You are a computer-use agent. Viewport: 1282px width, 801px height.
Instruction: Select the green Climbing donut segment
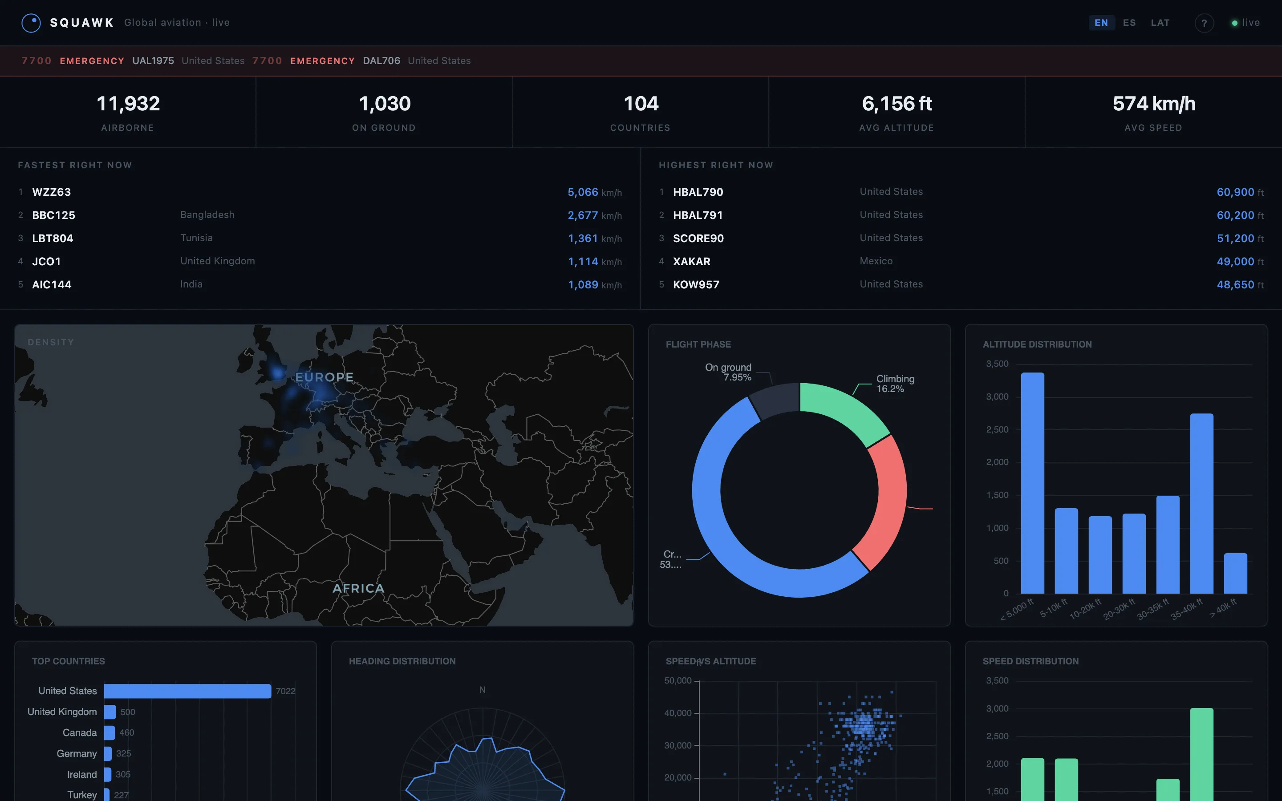coord(849,409)
